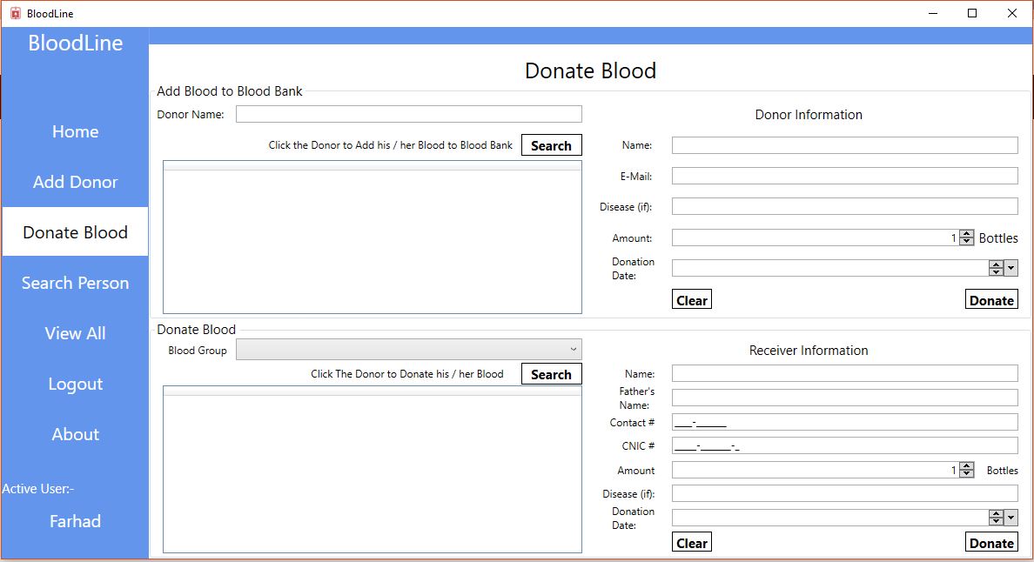Open the About page
Screen dimensions: 1034x562
[75, 434]
